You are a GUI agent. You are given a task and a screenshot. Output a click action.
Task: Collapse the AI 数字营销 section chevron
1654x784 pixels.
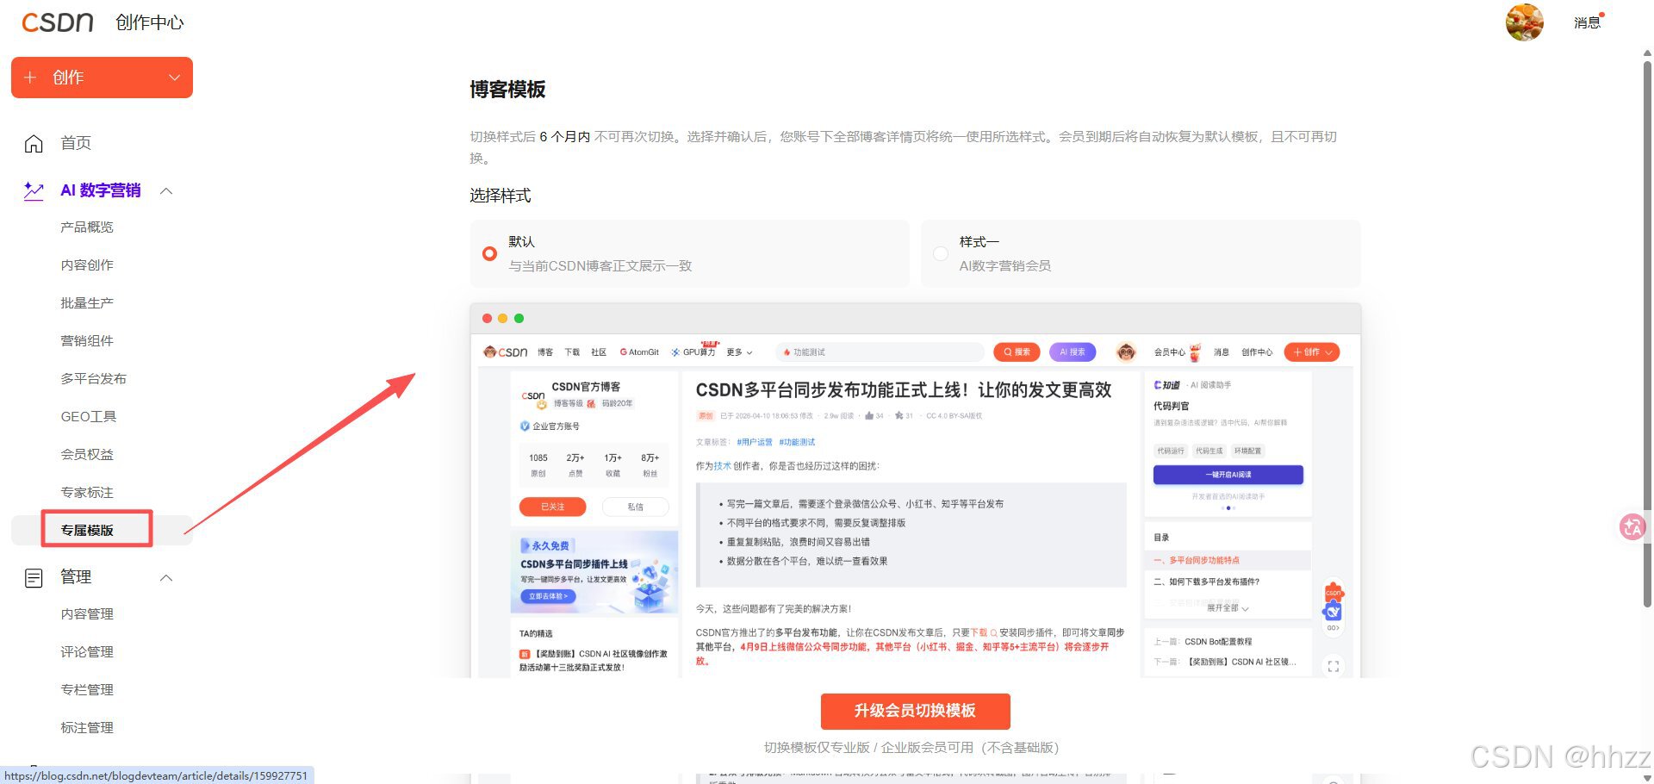167,190
